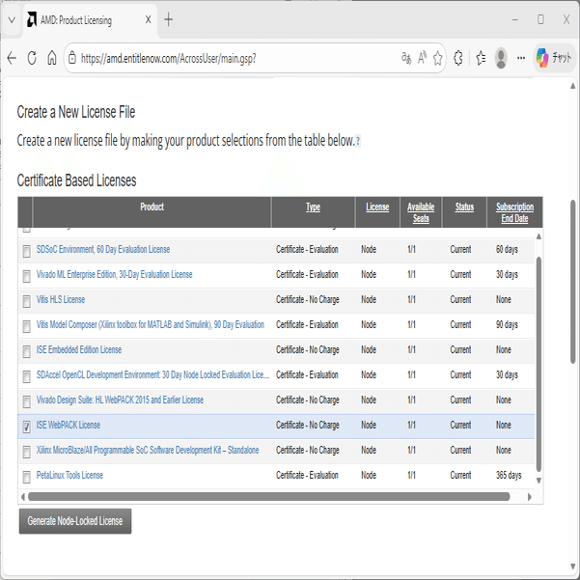Open the browser extensions icon
580x580 pixels.
458,58
